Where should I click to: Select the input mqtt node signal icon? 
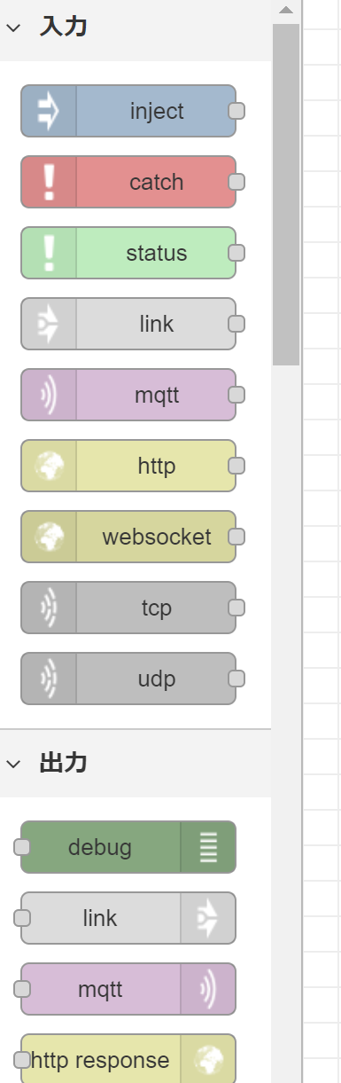pyautogui.click(x=49, y=395)
